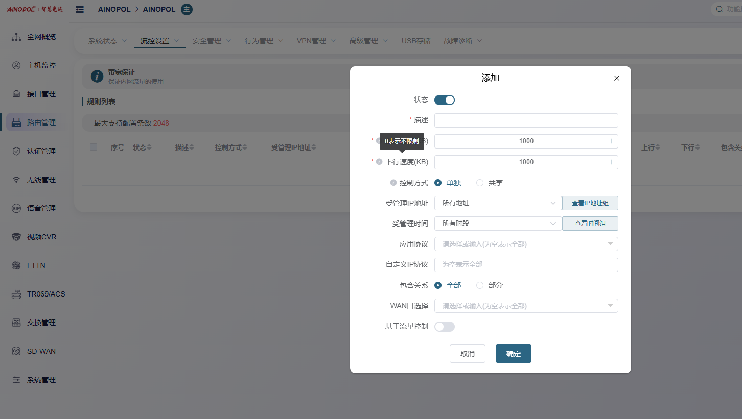
Task: Select the 共享 control mode radio
Action: coord(480,183)
